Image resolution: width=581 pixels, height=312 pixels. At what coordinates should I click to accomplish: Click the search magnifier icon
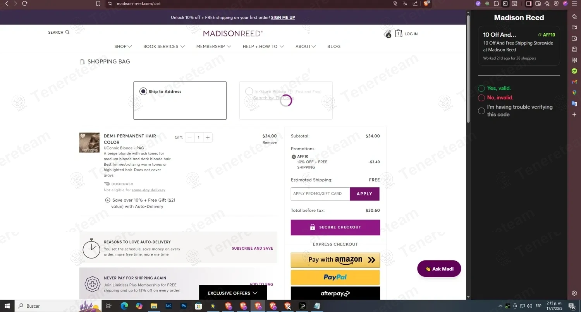point(67,33)
